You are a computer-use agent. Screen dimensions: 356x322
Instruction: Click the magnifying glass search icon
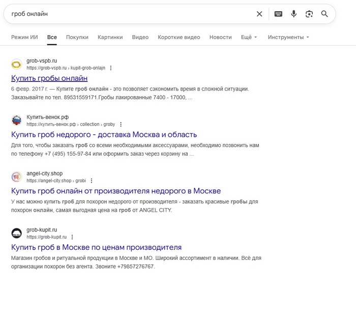pyautogui.click(x=324, y=14)
